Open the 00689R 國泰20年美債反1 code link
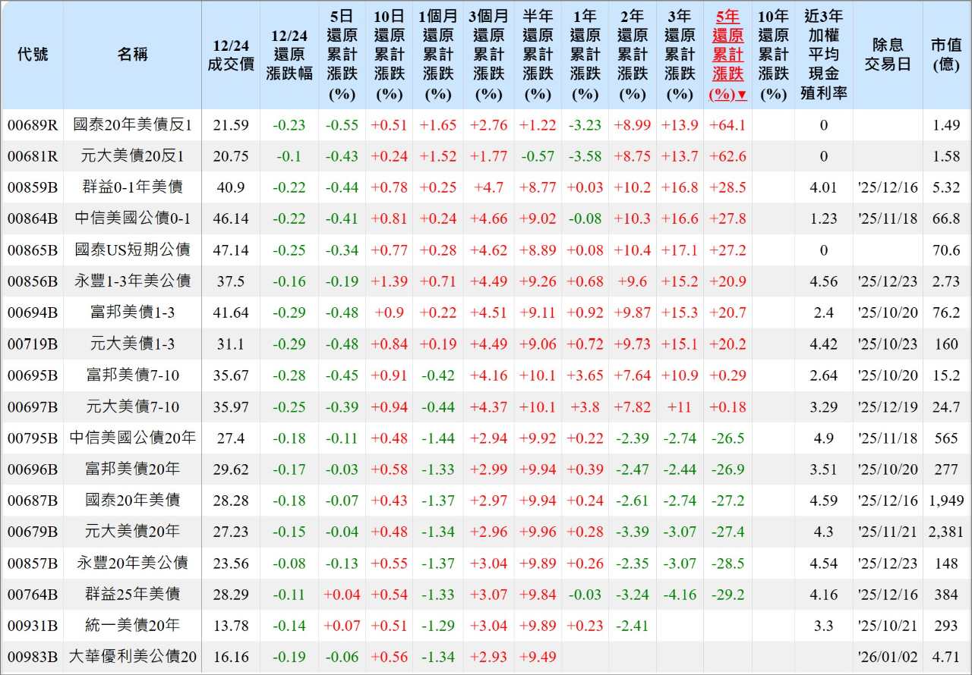Screen dimensions: 972x675 click(x=33, y=125)
